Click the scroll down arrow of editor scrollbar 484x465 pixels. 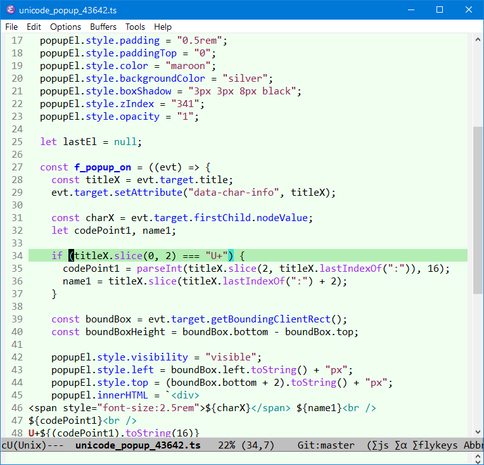[478, 432]
